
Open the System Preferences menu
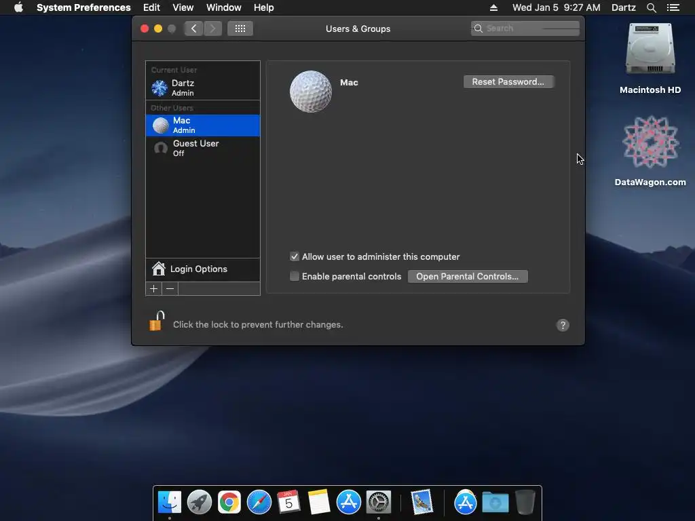(x=83, y=7)
